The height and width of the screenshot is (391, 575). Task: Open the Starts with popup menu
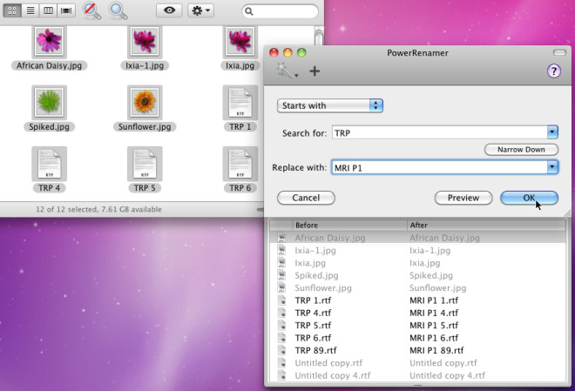pyautogui.click(x=330, y=105)
